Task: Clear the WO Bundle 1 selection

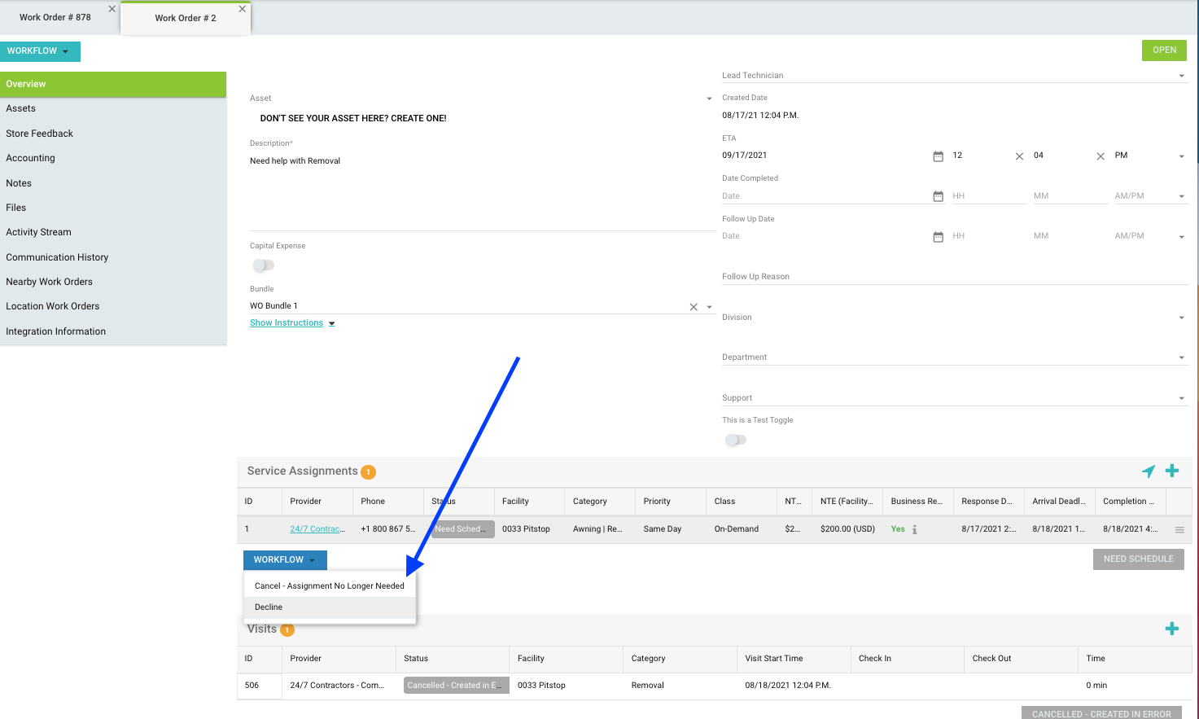Action: coord(694,307)
